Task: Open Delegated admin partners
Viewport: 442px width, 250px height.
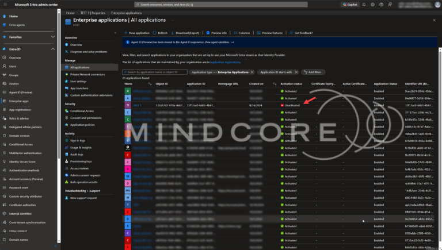Action: 25,127
